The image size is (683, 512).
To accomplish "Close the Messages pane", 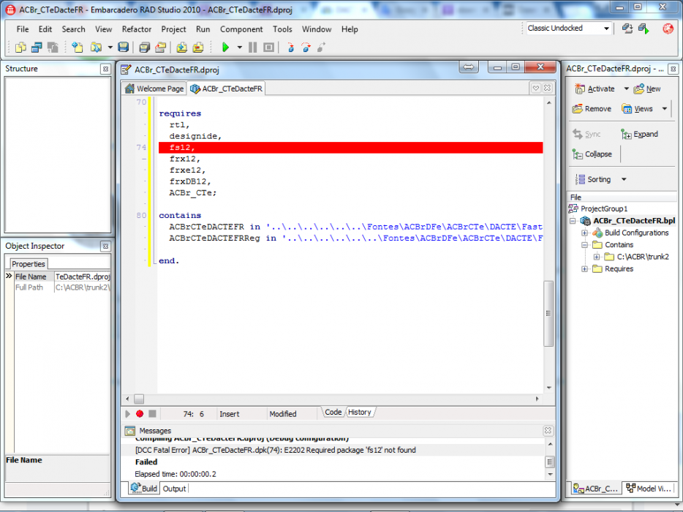I will (x=548, y=431).
